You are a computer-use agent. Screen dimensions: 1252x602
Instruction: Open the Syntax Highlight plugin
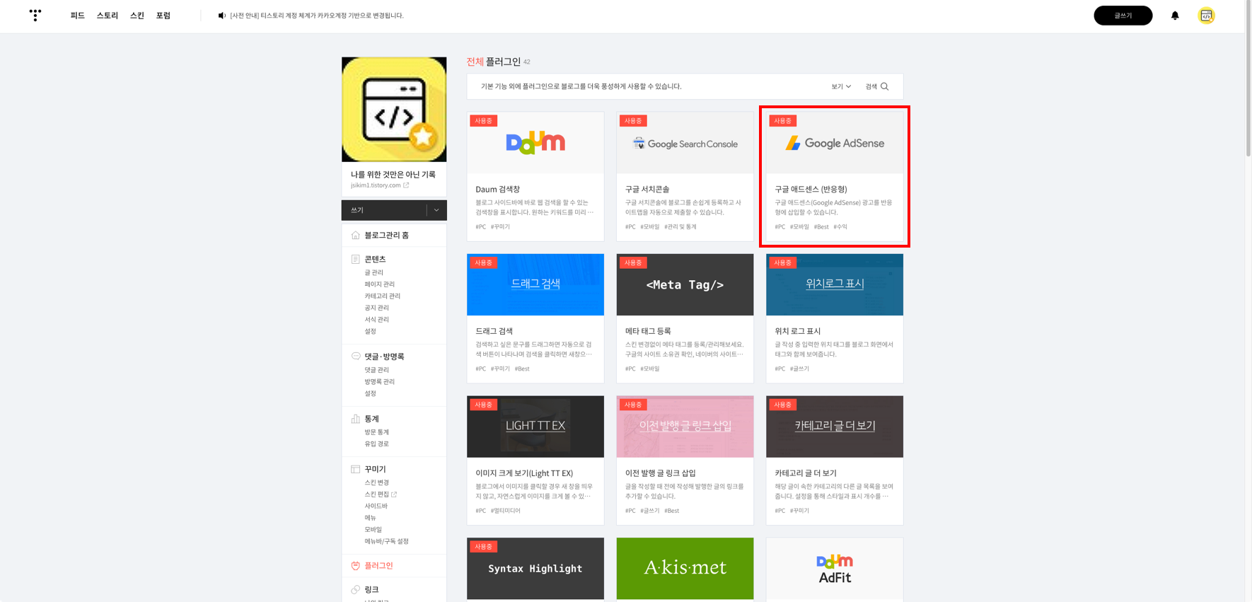pyautogui.click(x=535, y=569)
